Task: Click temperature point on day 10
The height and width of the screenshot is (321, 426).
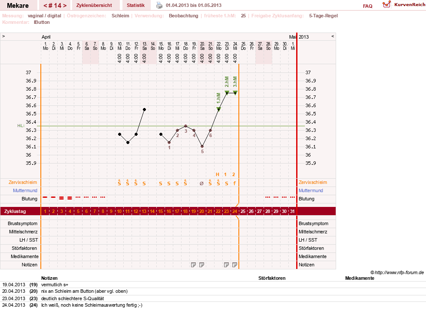Action: coord(120,134)
